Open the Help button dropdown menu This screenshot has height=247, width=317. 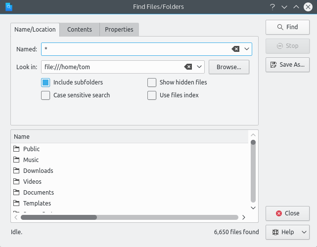[304, 232]
